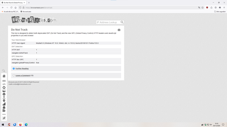Open the pentagon shape icon in sidebar

(x=4, y=87)
